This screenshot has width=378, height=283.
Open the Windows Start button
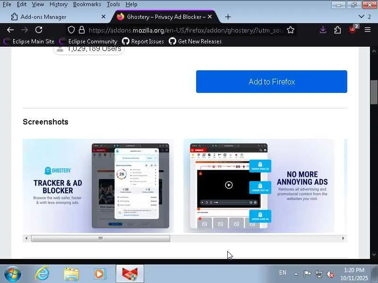(13, 274)
